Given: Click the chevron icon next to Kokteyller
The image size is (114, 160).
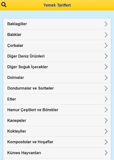Looking at the screenshot, I should coord(106,131).
